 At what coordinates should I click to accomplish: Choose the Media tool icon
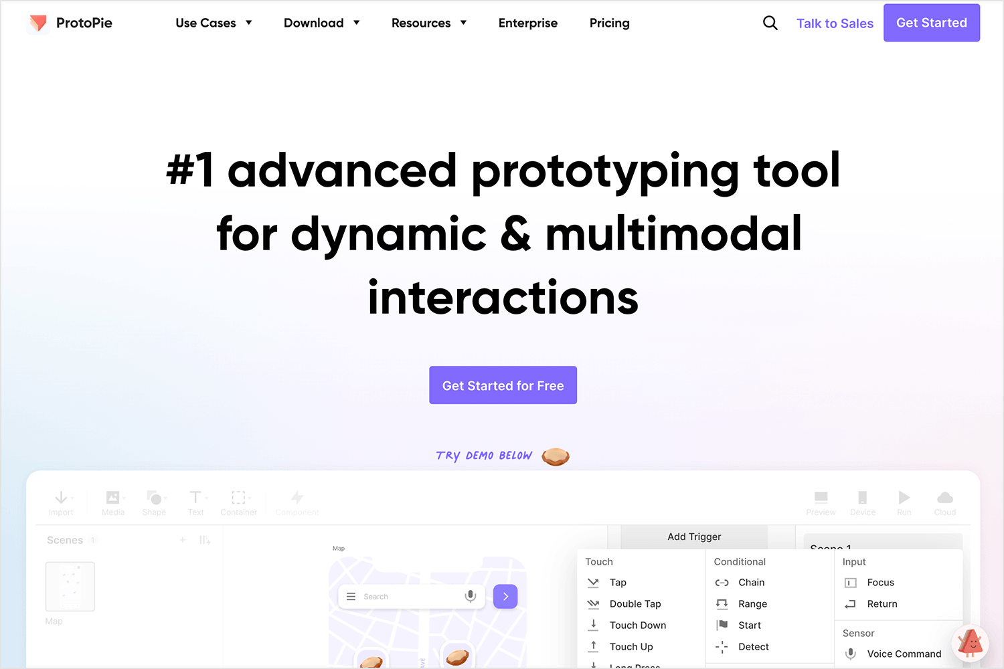pos(112,498)
